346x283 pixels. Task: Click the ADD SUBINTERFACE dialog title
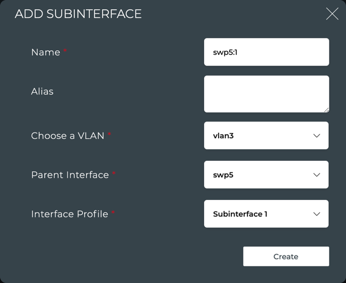coord(78,14)
